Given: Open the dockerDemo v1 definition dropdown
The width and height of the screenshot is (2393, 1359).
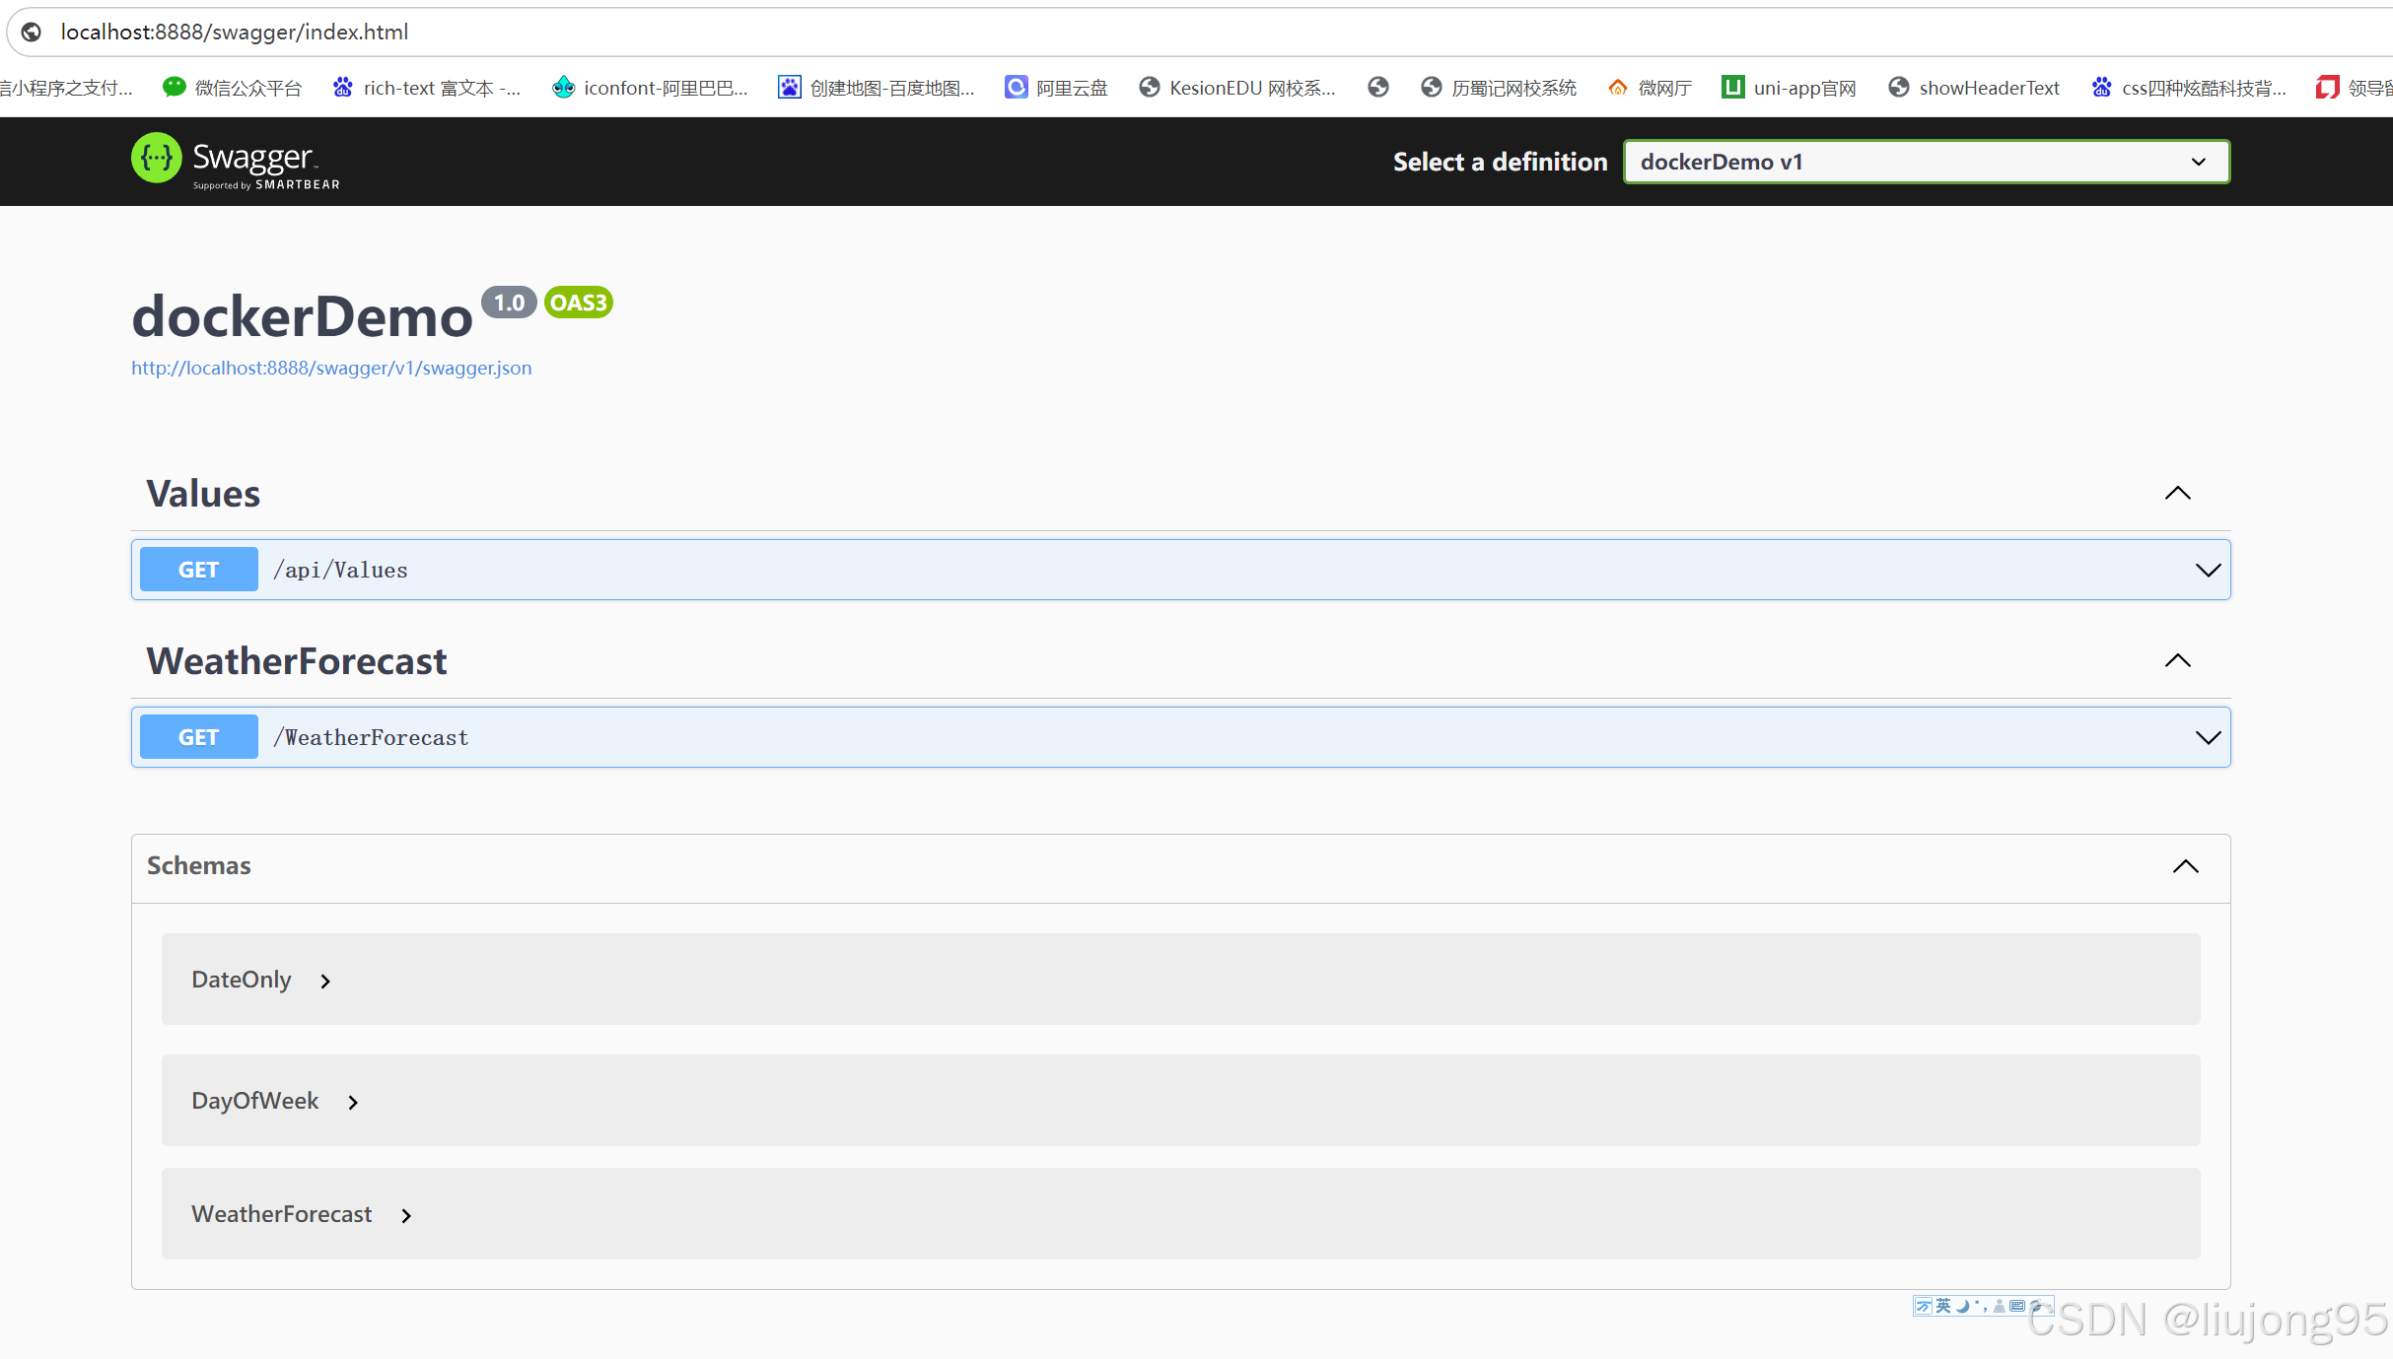Looking at the screenshot, I should click(1926, 162).
